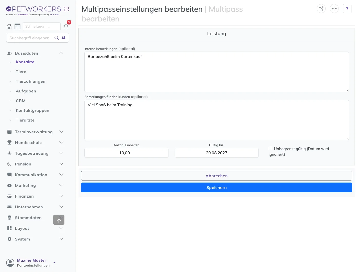Screen dimensions: 362x276
Task: Click the Schnellzugriff input
Action: click(42, 26)
